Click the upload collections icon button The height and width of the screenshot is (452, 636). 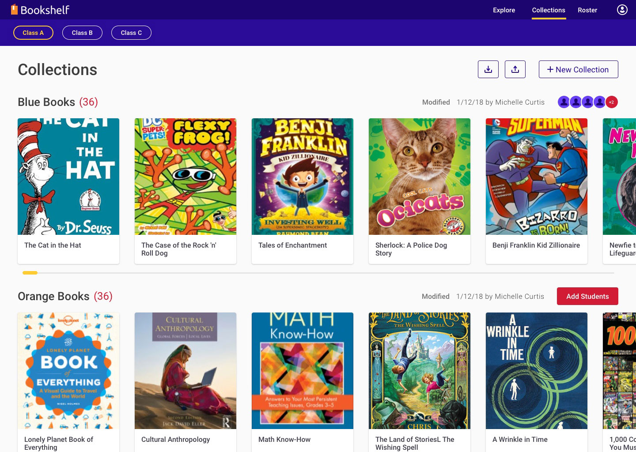point(515,69)
